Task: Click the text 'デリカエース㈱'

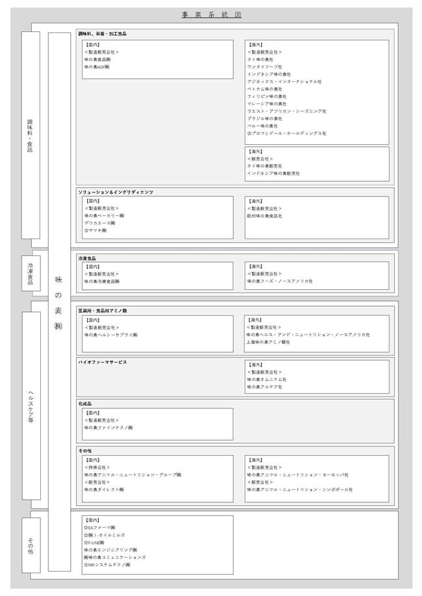Action: pos(100,223)
